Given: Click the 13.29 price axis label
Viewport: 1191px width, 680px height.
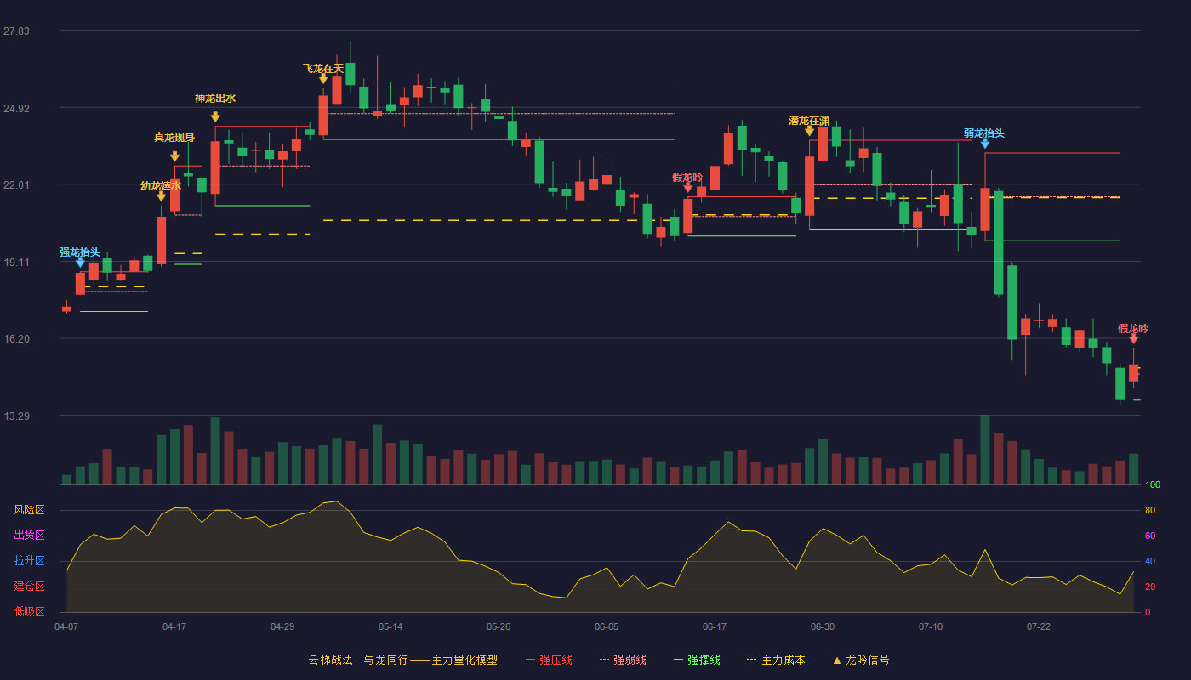Looking at the screenshot, I should click(16, 416).
